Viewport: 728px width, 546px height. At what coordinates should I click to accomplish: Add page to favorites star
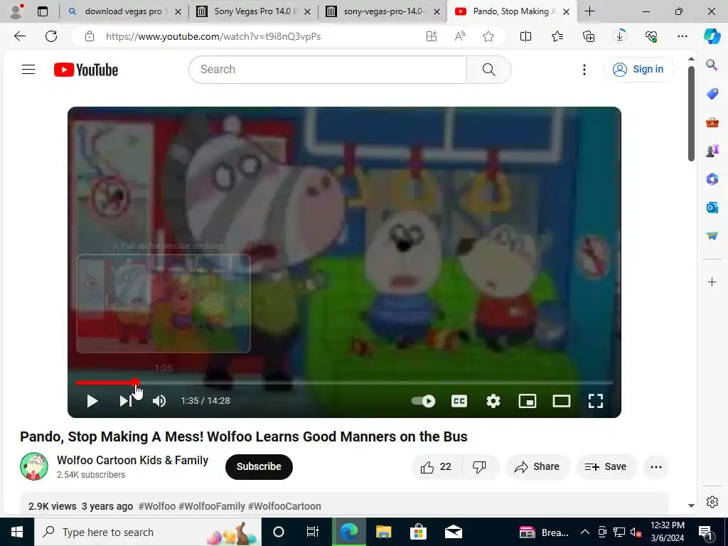488,36
